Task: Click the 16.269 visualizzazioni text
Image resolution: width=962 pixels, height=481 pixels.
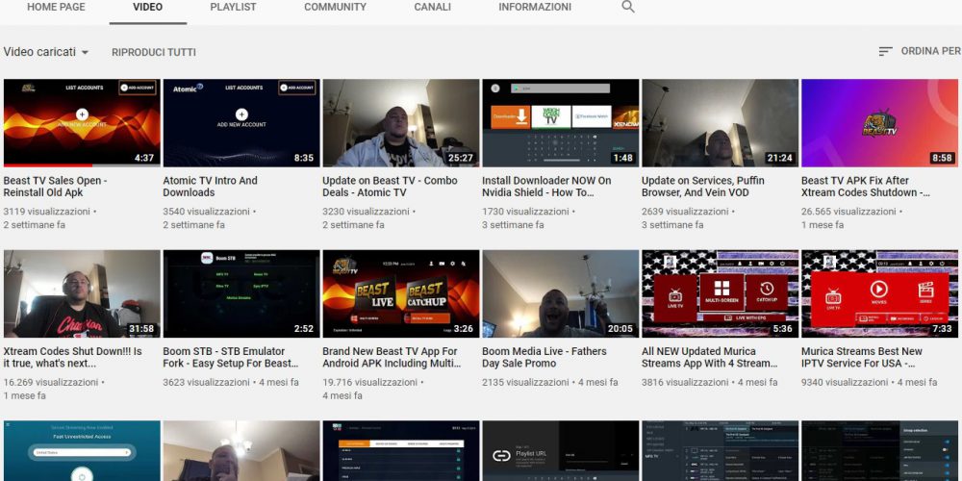Action: (x=51, y=382)
